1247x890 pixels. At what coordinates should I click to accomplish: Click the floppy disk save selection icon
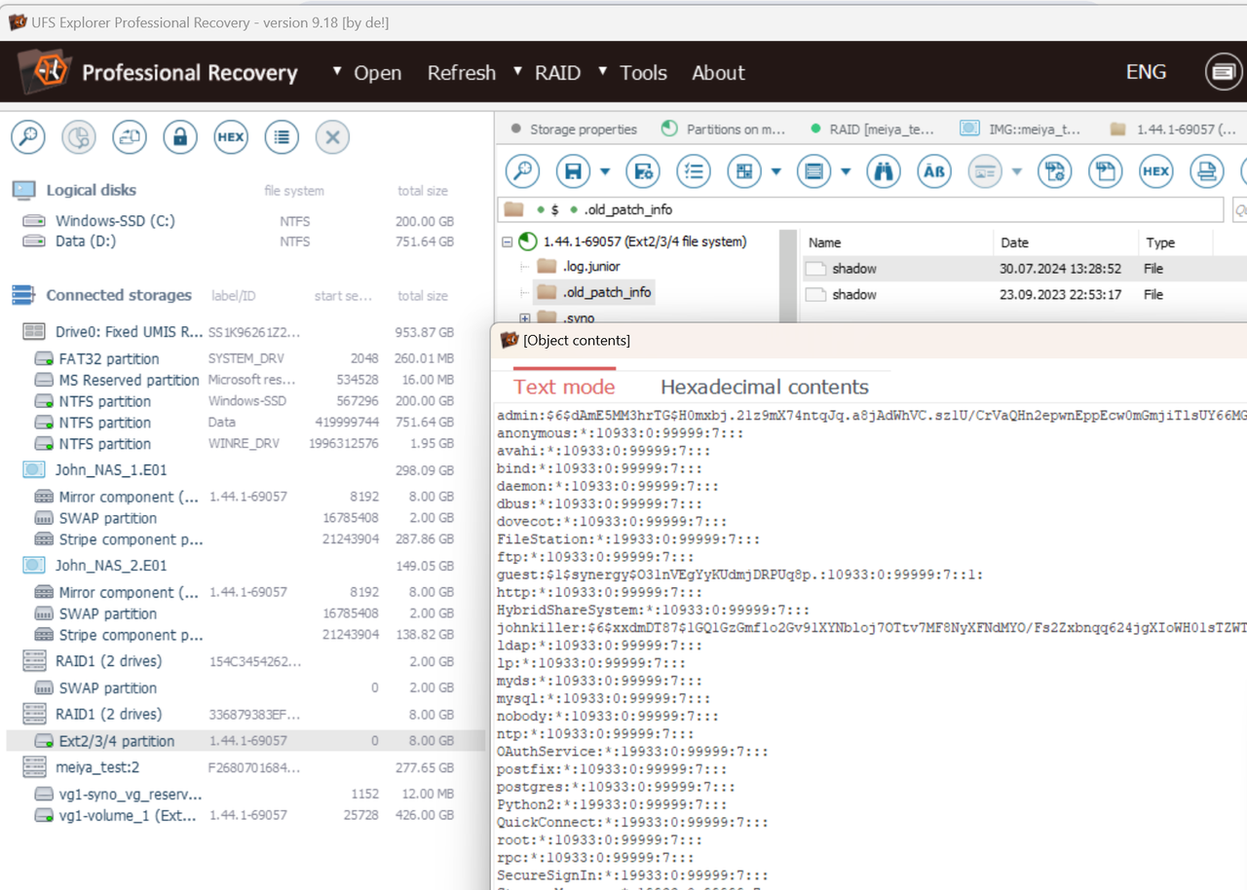coord(574,172)
